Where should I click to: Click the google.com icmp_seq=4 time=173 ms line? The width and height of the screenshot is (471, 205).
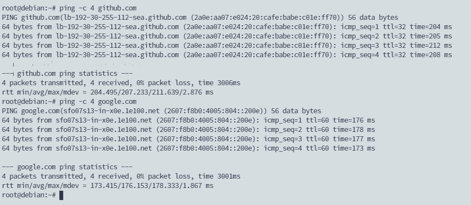click(x=189, y=148)
